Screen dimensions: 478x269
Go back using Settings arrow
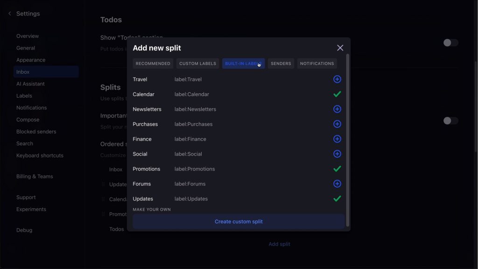click(10, 14)
